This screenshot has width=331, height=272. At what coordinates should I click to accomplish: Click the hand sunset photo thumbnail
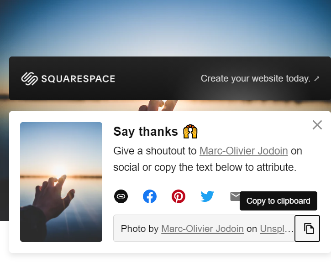(61, 182)
